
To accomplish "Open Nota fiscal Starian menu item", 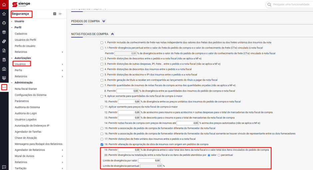I will [26, 89].
